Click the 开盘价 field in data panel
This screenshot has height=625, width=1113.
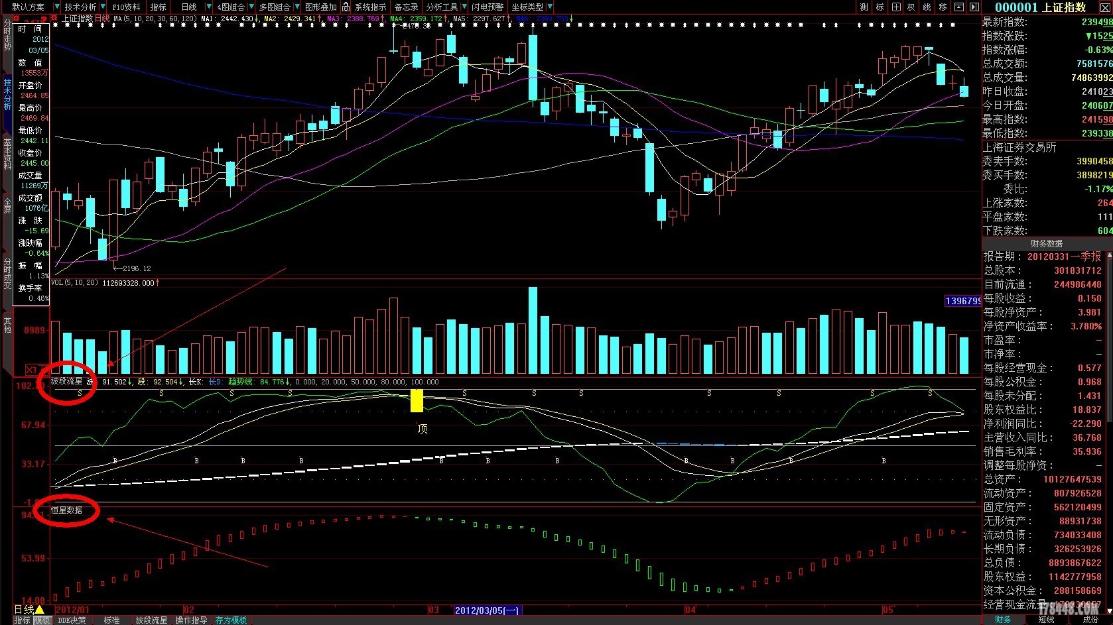31,85
